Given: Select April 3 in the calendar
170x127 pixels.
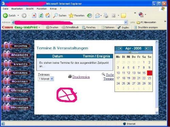Looking at the screenshot, I should pos(118,67).
